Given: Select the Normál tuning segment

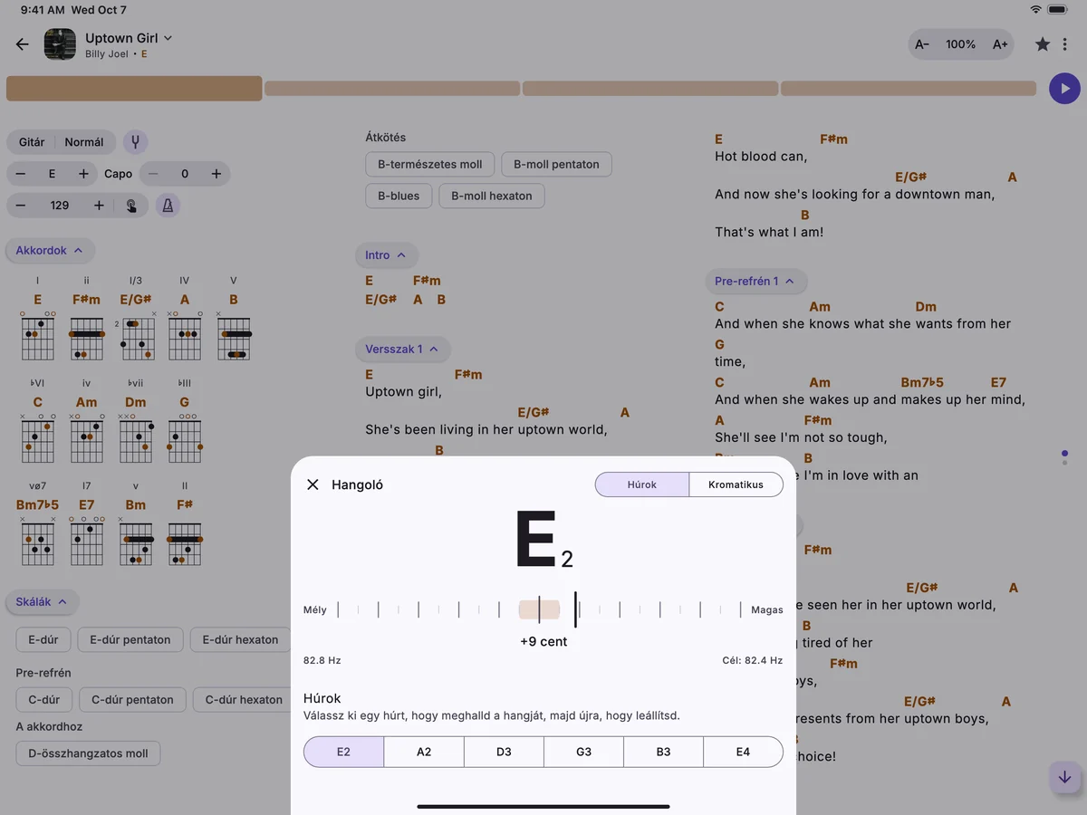Looking at the screenshot, I should click(x=84, y=142).
